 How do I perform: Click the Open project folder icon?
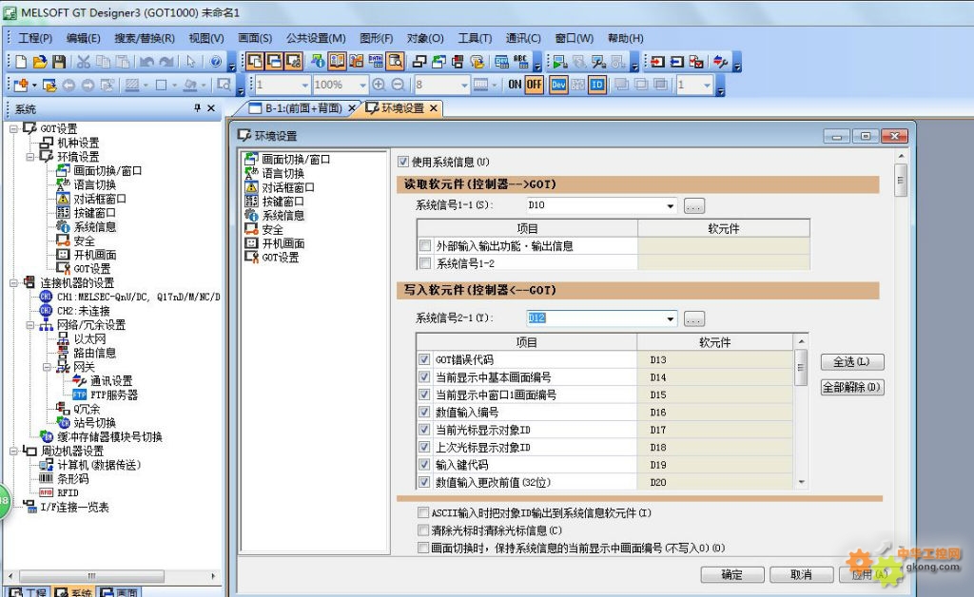coord(40,62)
